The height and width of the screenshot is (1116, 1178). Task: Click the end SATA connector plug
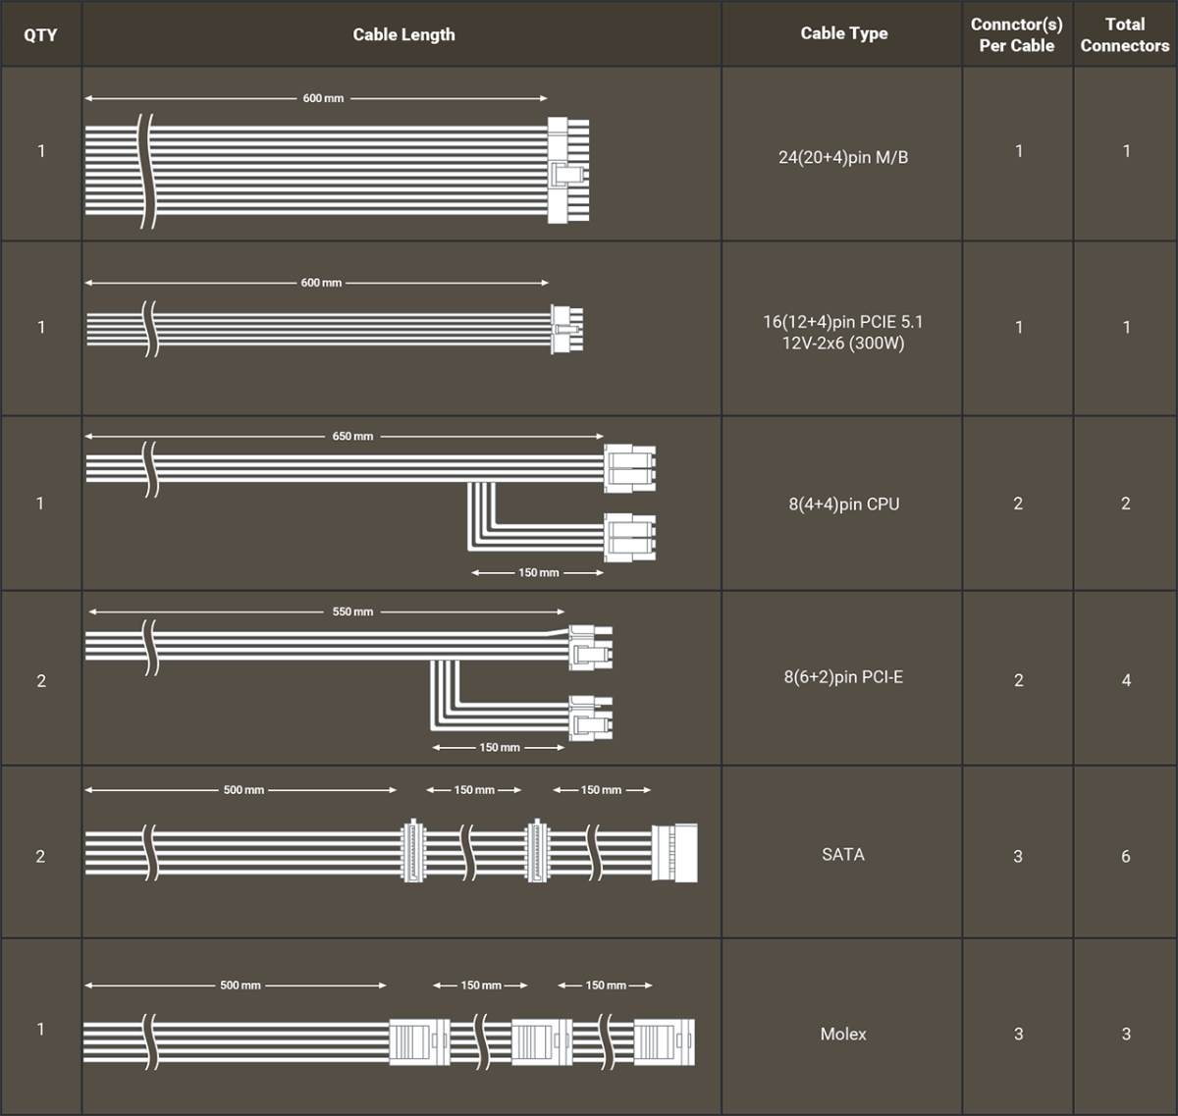[674, 852]
